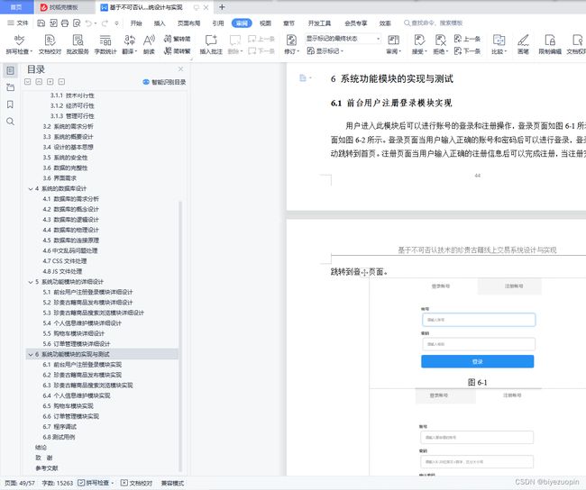Convert text with 简转繁
The image size is (586, 490).
point(177,50)
